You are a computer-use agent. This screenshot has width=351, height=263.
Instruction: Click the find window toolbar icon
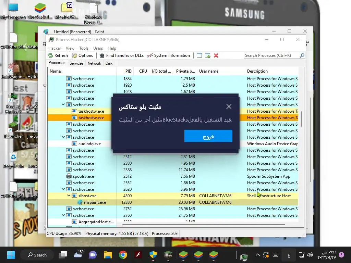[199, 55]
